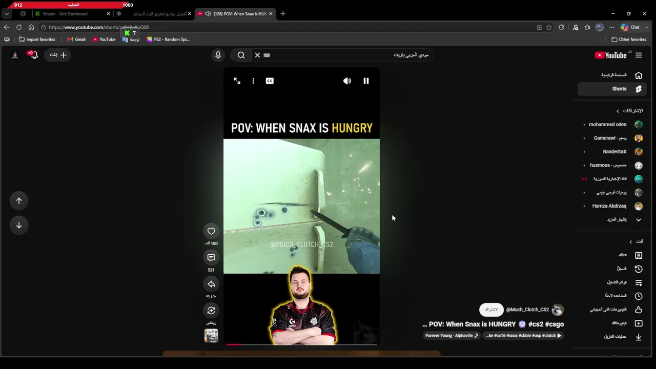Toggle closed captions on the Short
The height and width of the screenshot is (369, 656).
tap(270, 81)
